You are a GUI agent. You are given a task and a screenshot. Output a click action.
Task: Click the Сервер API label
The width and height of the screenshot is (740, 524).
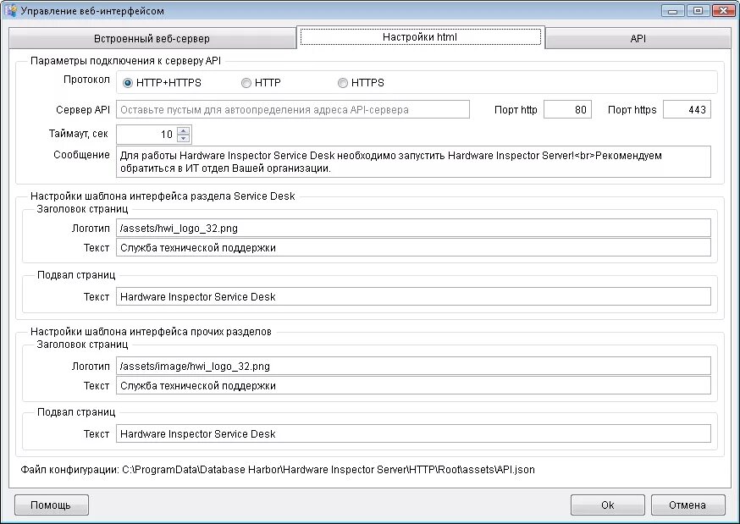[83, 110]
